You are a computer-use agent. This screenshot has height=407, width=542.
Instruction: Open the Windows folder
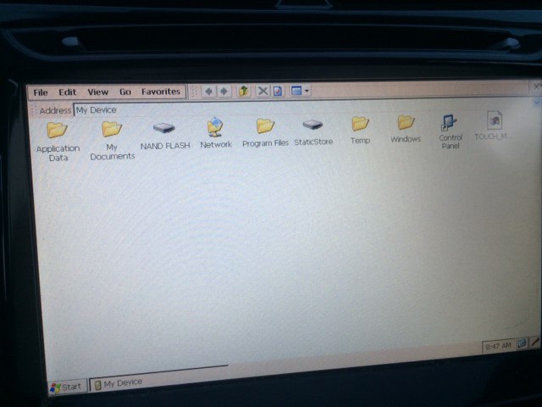(406, 124)
